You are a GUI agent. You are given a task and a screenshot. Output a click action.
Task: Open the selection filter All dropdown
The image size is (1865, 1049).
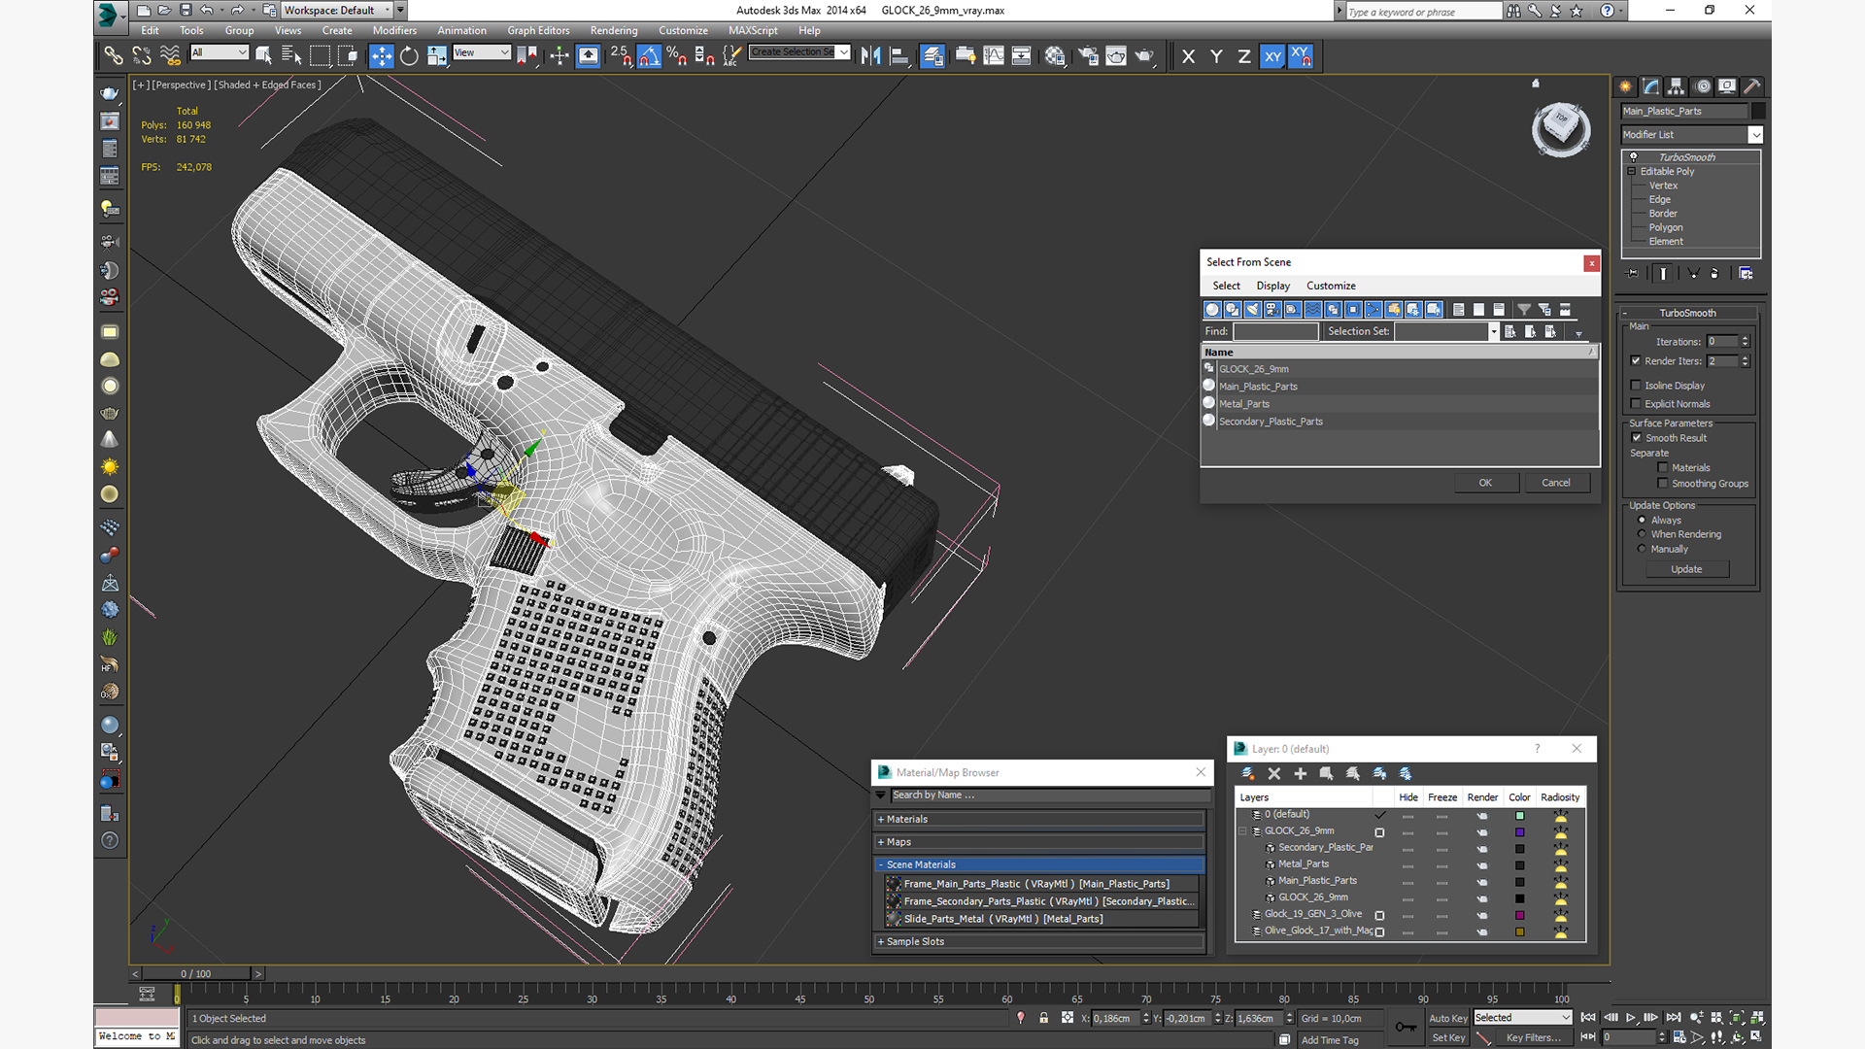click(220, 52)
